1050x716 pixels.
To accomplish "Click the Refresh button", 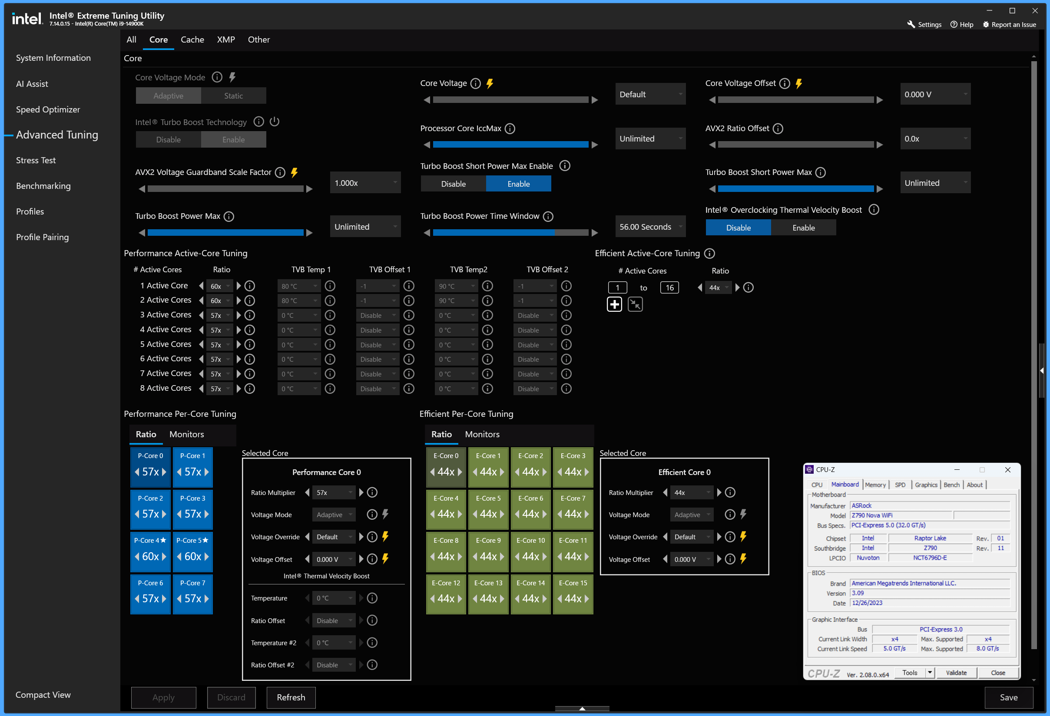I will (291, 697).
